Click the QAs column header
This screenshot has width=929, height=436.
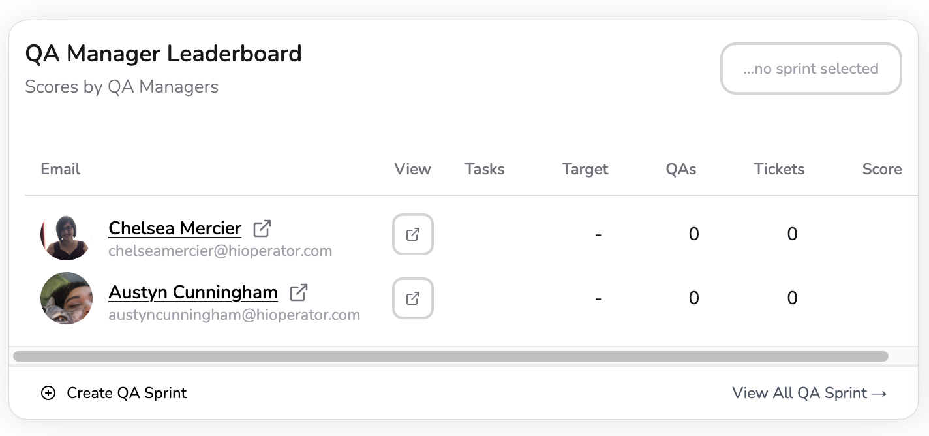(x=681, y=169)
